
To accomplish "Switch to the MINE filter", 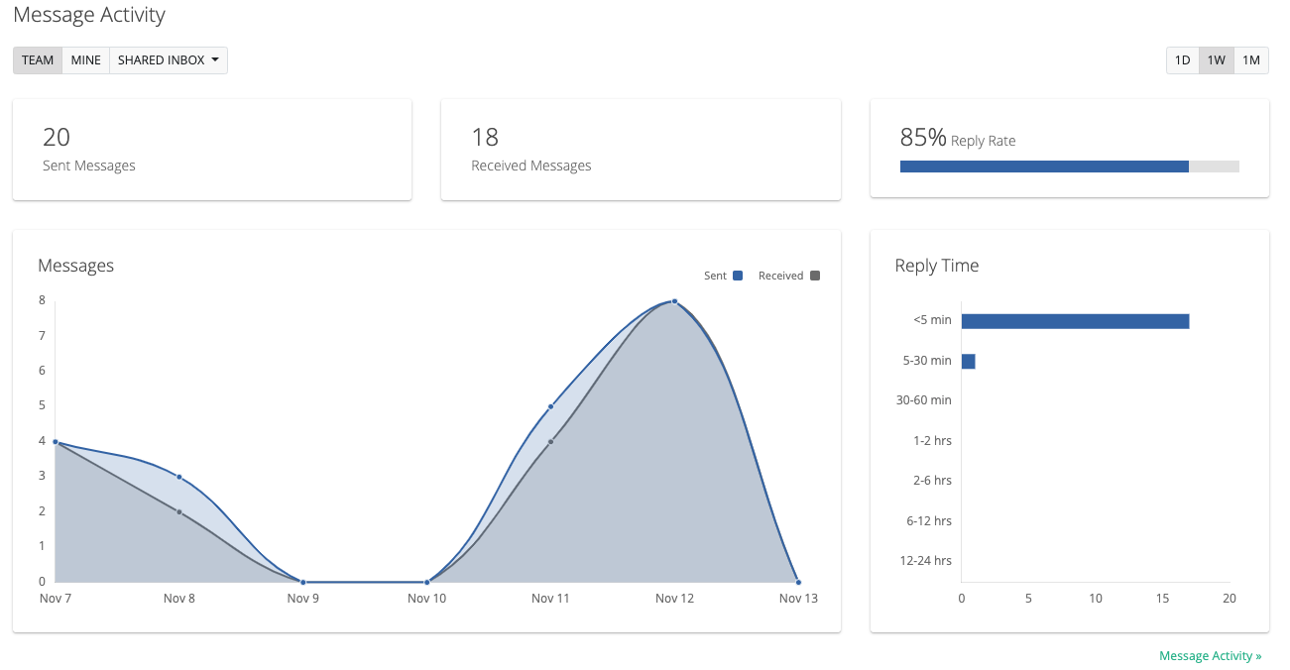I will [x=86, y=60].
